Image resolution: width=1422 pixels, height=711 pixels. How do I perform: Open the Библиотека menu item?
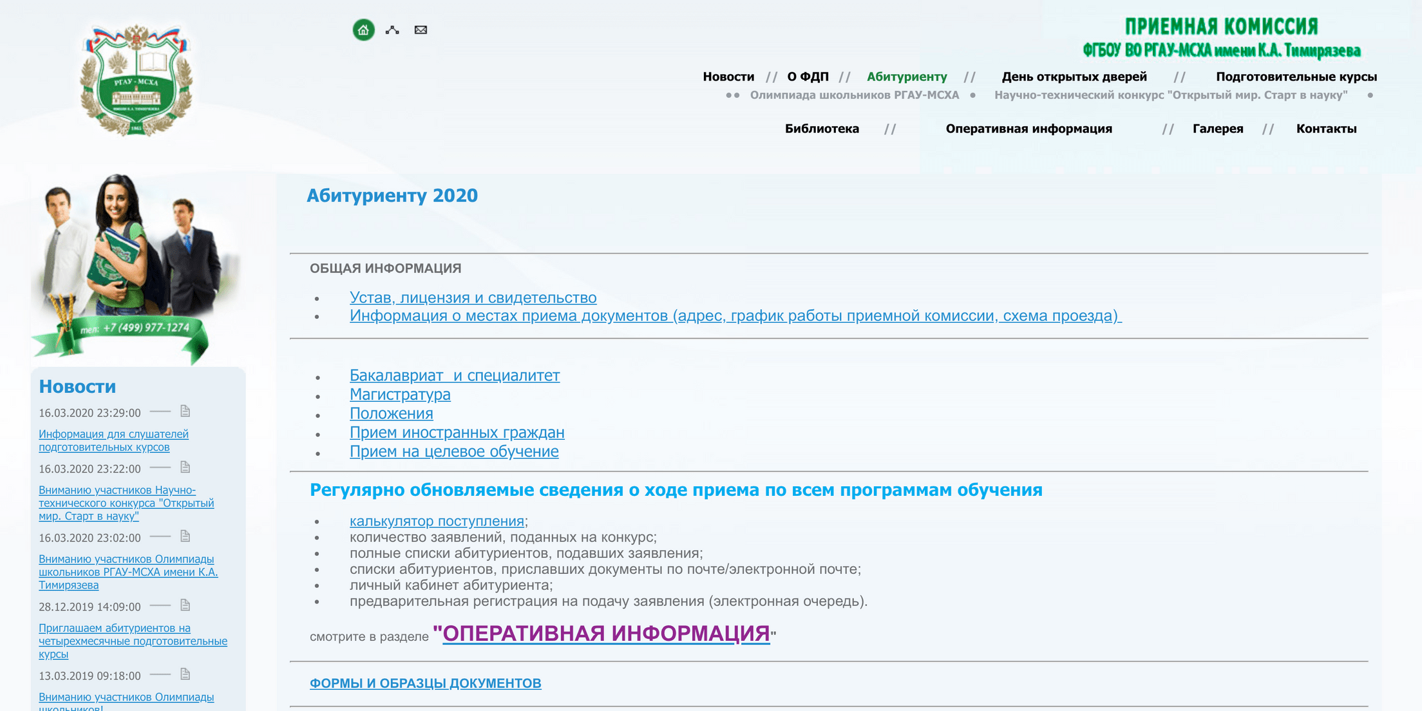tap(822, 129)
